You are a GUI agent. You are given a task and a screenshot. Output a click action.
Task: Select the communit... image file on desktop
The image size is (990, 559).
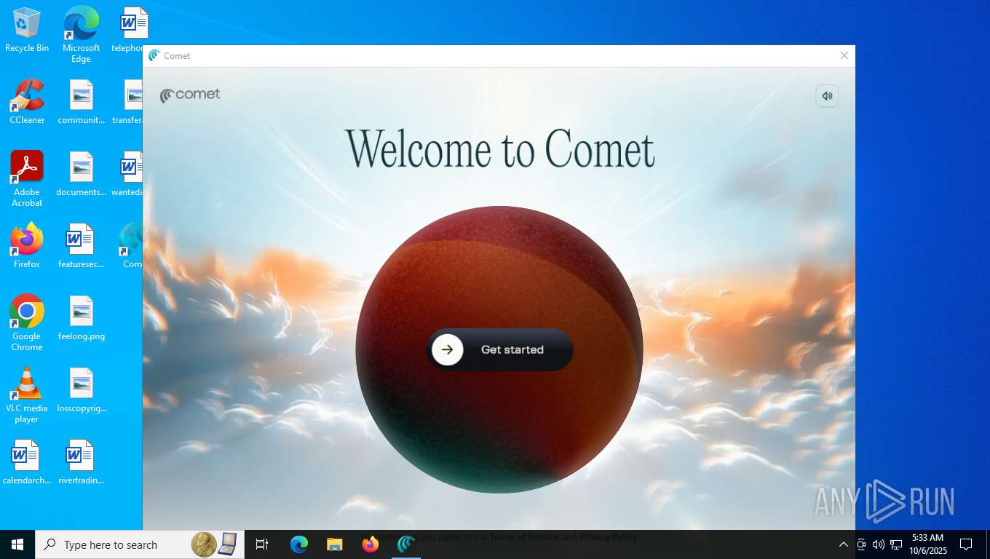click(82, 102)
